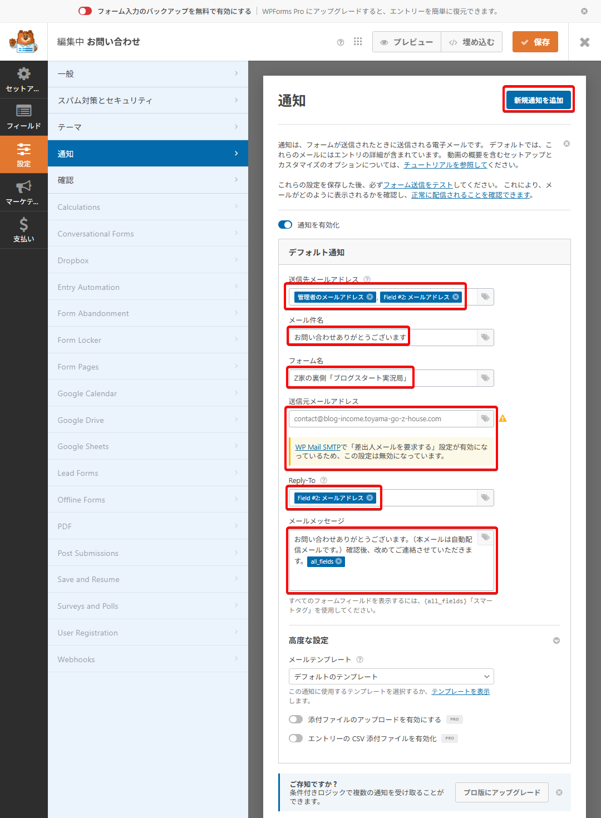Click the warning icon beside sender email

(503, 418)
